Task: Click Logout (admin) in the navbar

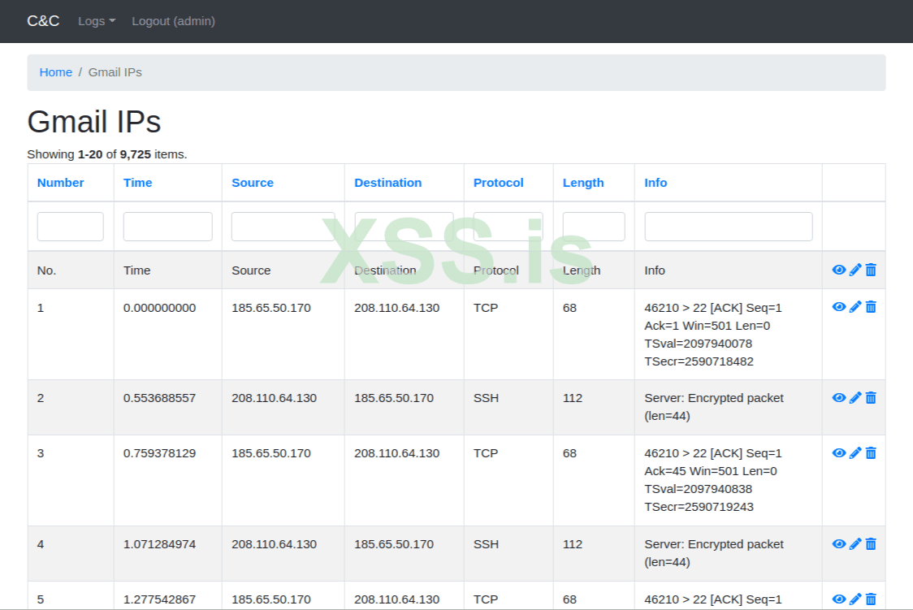Action: [x=173, y=21]
